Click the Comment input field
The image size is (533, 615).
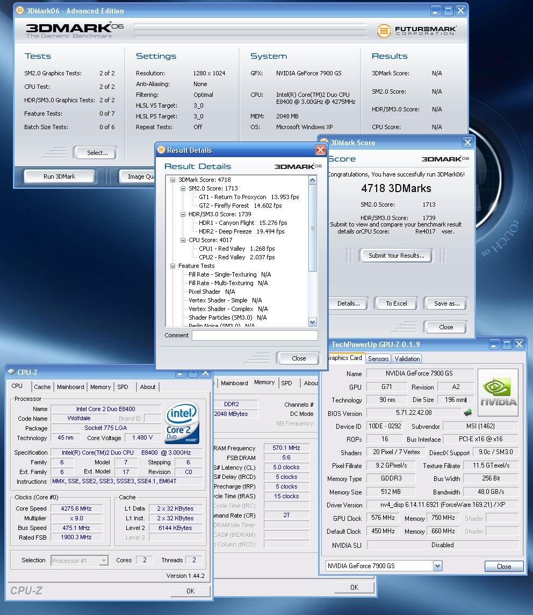point(255,335)
